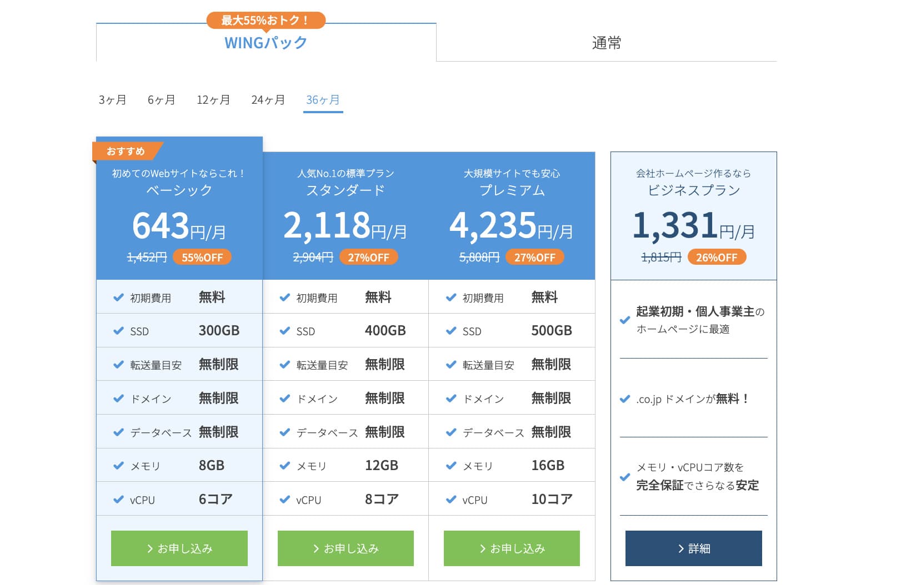921x585 pixels.
Task: Click the 最大55%おトク！ badge
Action: [266, 21]
